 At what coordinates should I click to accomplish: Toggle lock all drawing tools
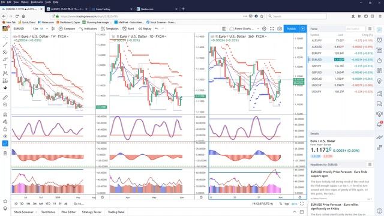pyautogui.click(x=5, y=129)
